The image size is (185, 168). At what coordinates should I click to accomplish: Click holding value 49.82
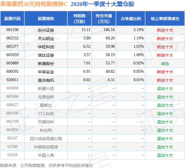[110, 71]
